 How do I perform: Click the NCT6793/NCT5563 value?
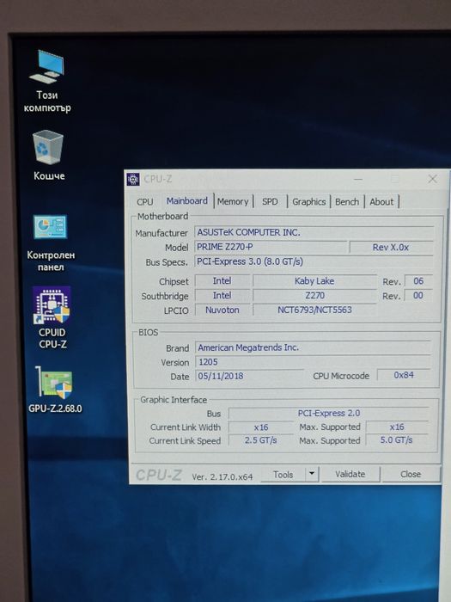click(x=314, y=310)
